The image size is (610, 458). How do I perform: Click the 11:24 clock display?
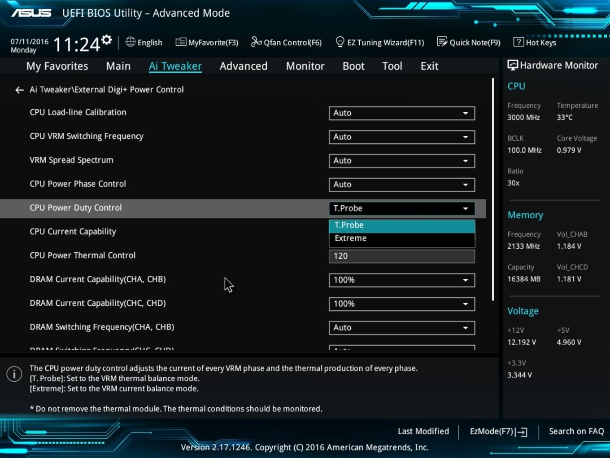point(77,44)
